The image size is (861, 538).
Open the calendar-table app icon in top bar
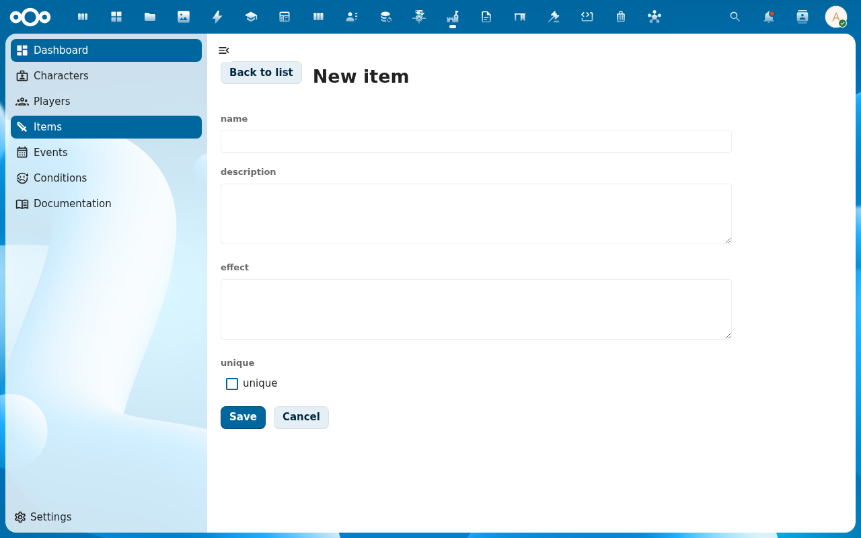[285, 17]
